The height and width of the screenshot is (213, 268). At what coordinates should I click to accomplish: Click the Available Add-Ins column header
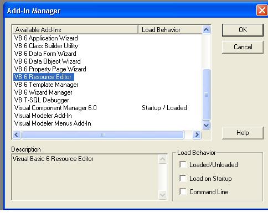[75, 30]
